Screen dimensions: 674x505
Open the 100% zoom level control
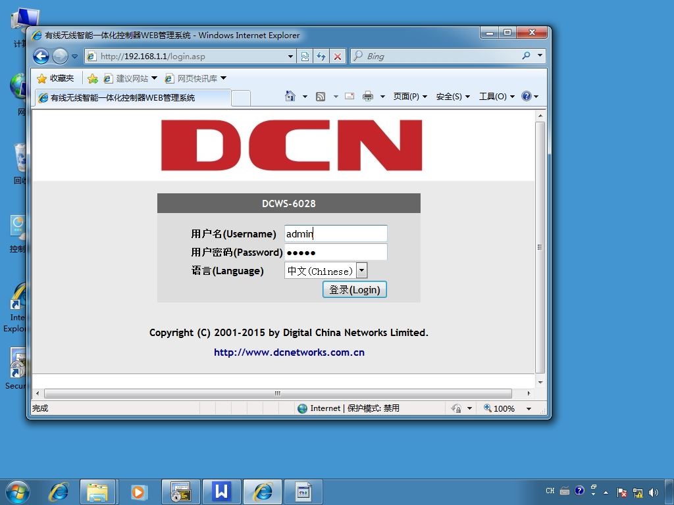pyautogui.click(x=507, y=408)
